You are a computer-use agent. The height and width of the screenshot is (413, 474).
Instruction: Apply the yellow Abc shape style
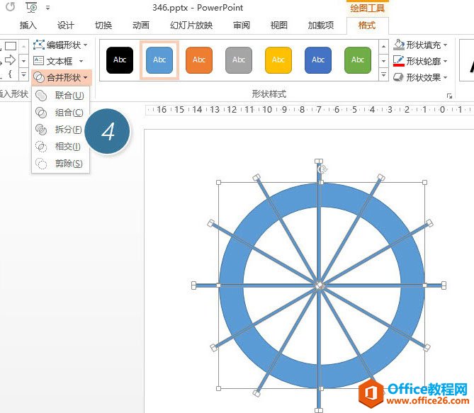(278, 60)
